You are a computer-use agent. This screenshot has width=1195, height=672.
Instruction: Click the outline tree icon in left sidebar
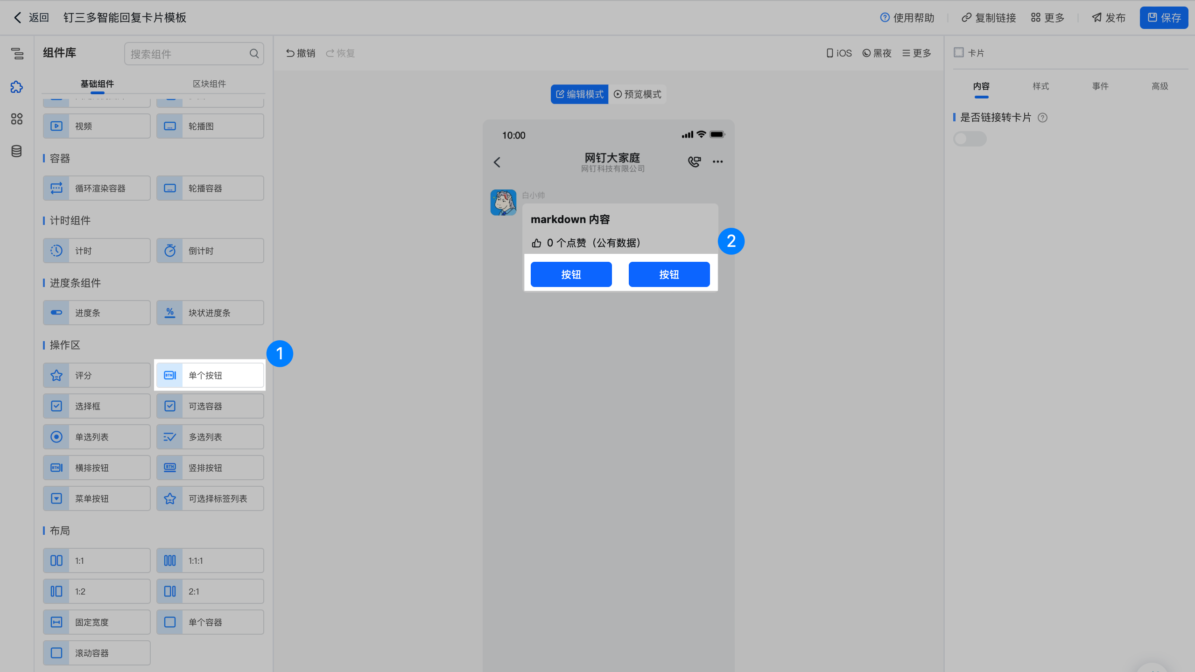17,54
